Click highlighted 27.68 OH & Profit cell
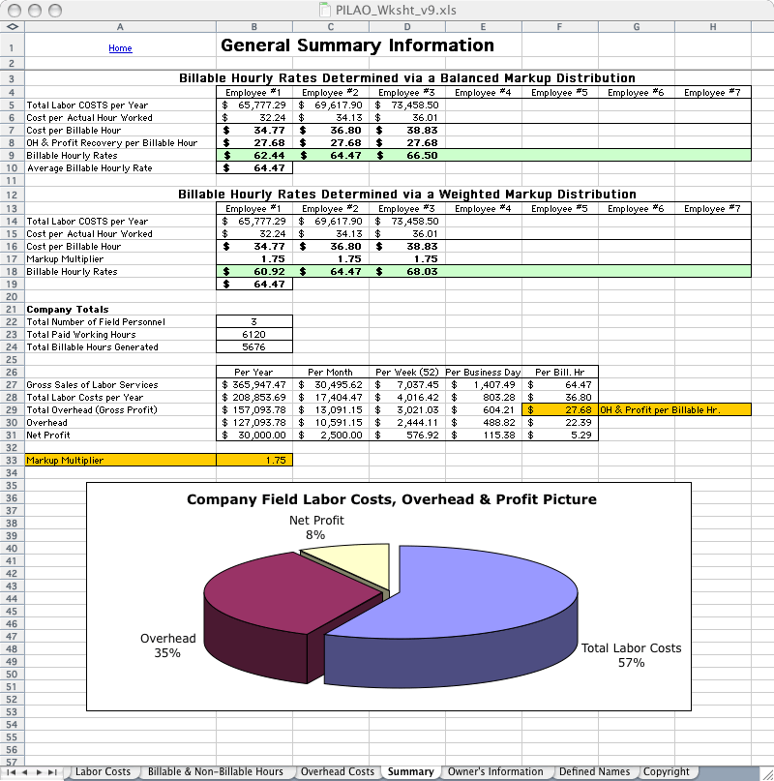Viewport: 774px width, 781px height. coord(560,410)
